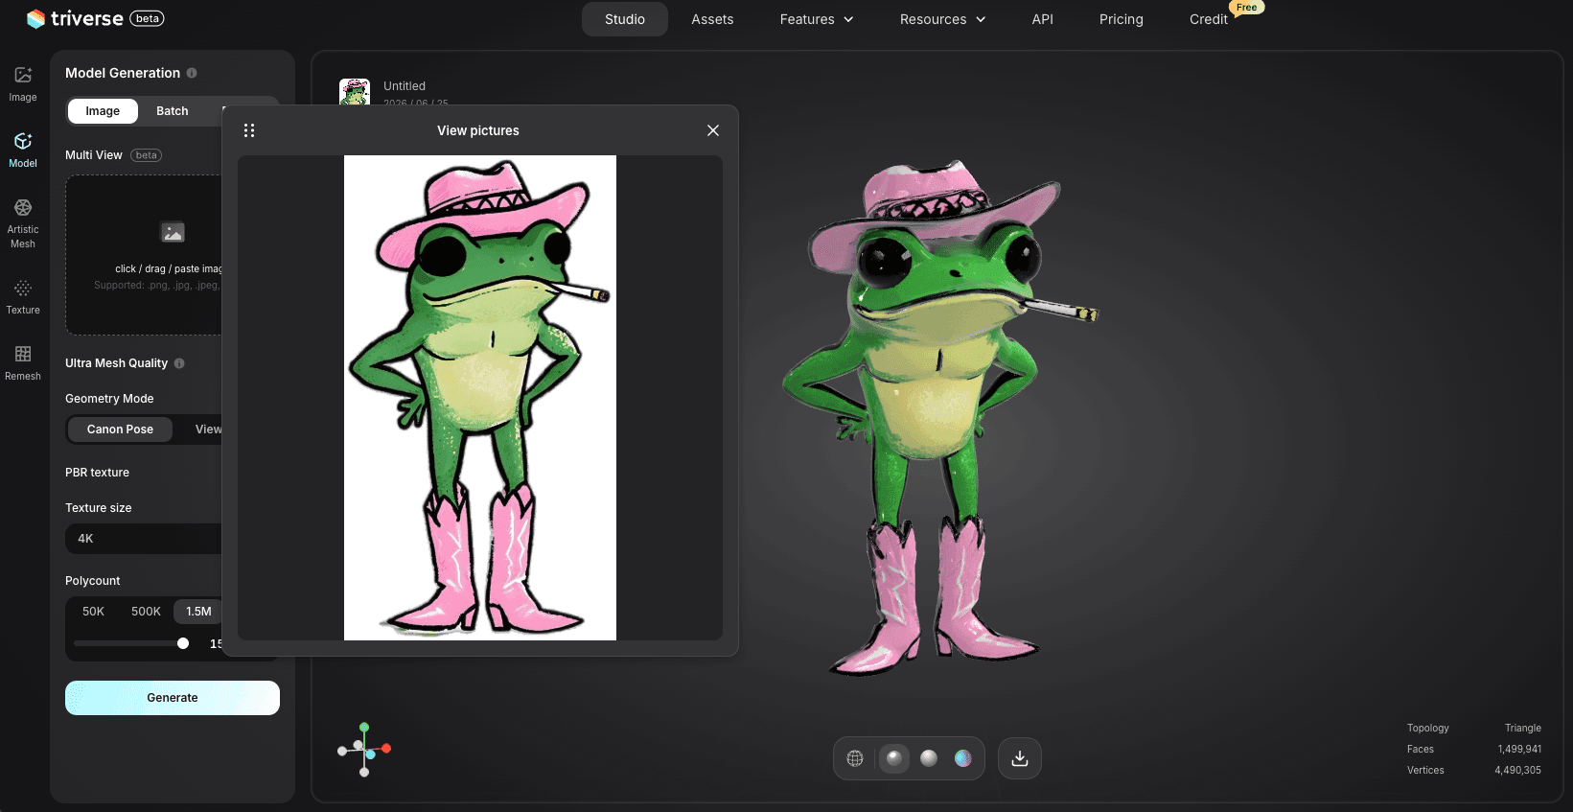This screenshot has width=1573, height=812.
Task: Click the drag handle of View pictures
Action: [249, 130]
